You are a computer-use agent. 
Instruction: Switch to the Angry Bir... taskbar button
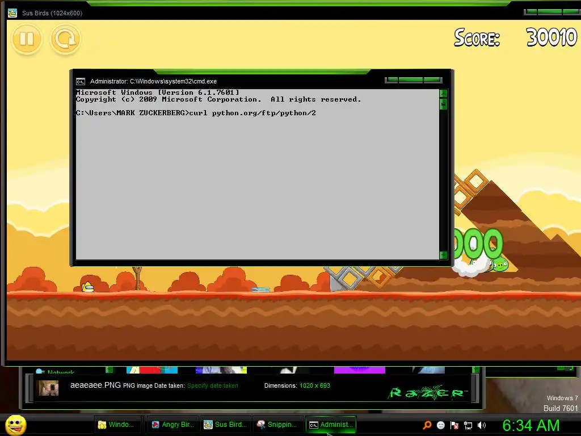click(x=173, y=425)
